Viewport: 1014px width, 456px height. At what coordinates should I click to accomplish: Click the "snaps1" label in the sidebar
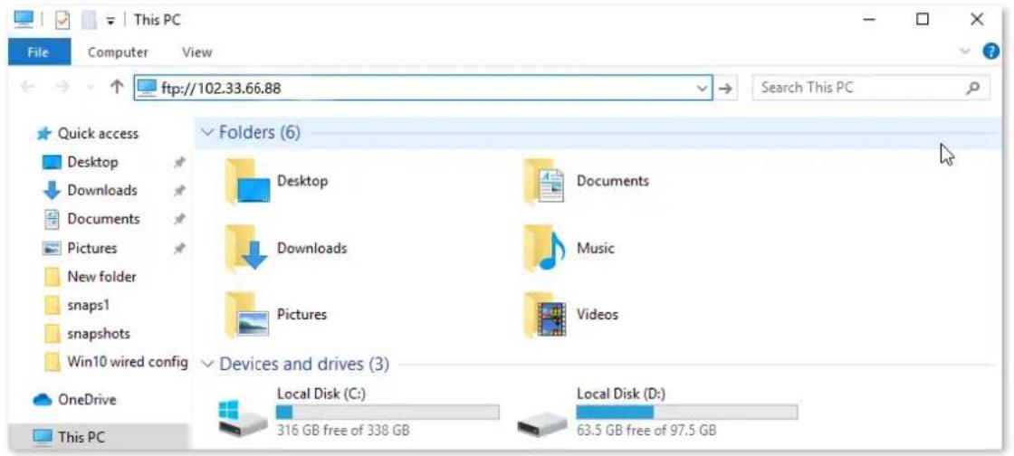click(89, 305)
